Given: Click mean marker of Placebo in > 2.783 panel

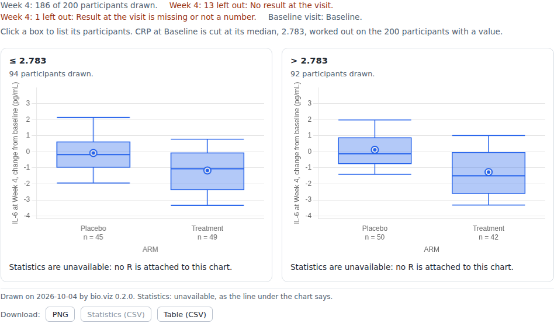Looking at the screenshot, I should (375, 150).
